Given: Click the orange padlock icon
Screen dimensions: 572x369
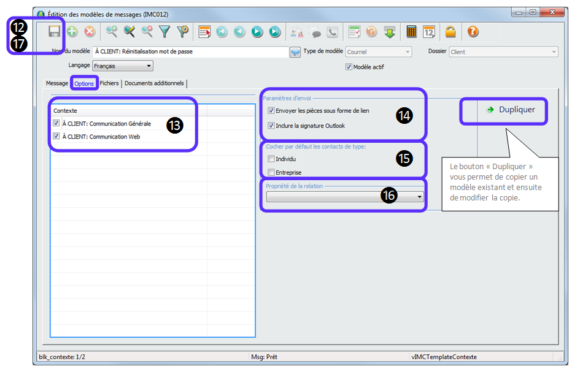Looking at the screenshot, I should [x=450, y=32].
